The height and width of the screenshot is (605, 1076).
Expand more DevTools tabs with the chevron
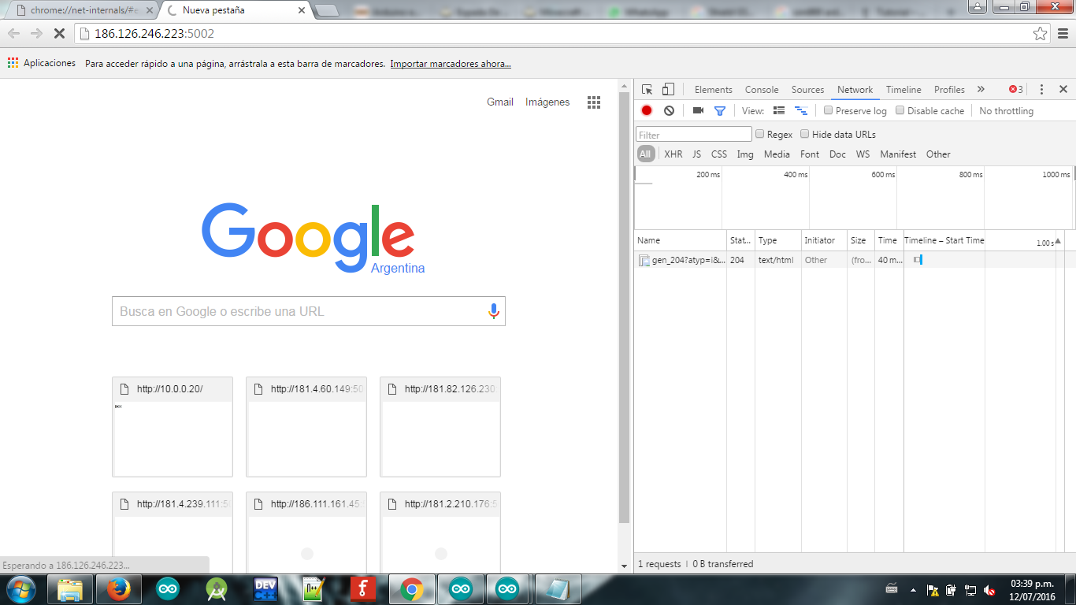point(981,90)
